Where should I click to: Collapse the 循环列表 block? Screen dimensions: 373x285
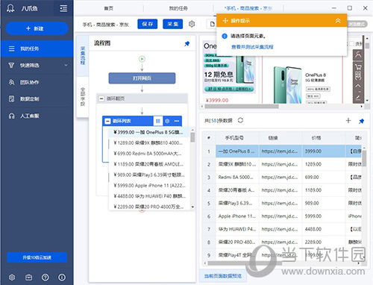pos(107,121)
